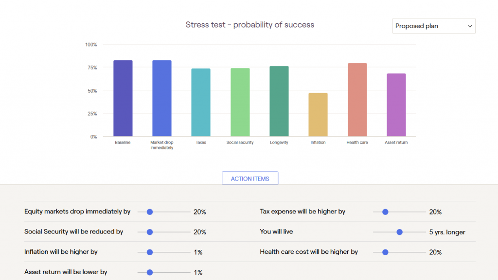
Task: Click the Social Security reduction slider handle
Action: point(150,232)
